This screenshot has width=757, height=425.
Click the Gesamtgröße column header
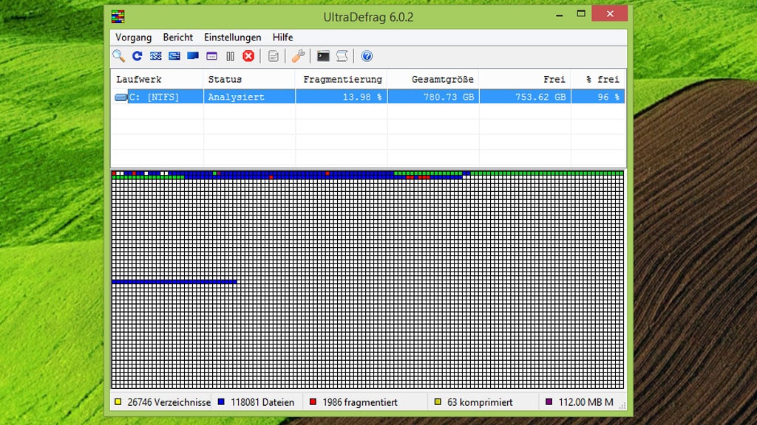[x=432, y=79]
